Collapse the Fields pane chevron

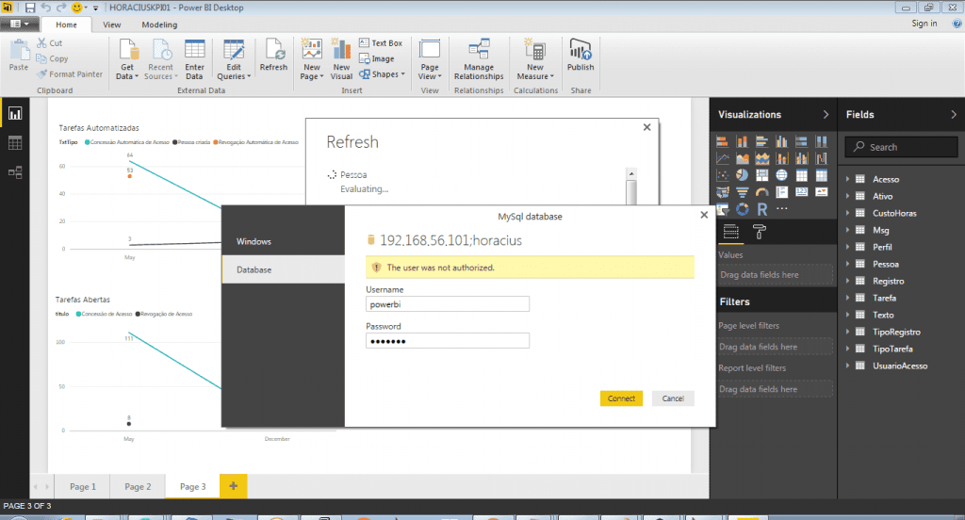(x=954, y=115)
